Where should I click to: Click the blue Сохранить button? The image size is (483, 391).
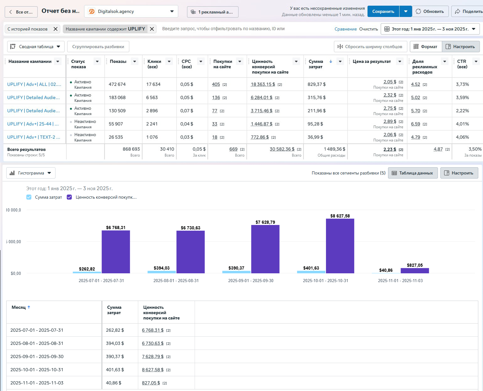tap(383, 11)
